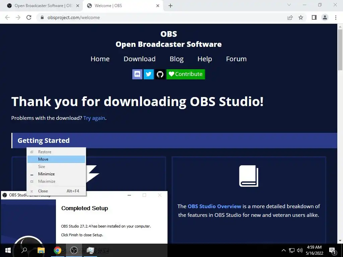This screenshot has height=257, width=343.
Task: Open Chrome three-dot menu
Action: point(336,17)
